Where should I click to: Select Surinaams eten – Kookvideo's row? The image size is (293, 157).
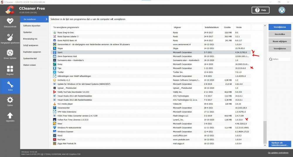tap(151, 60)
